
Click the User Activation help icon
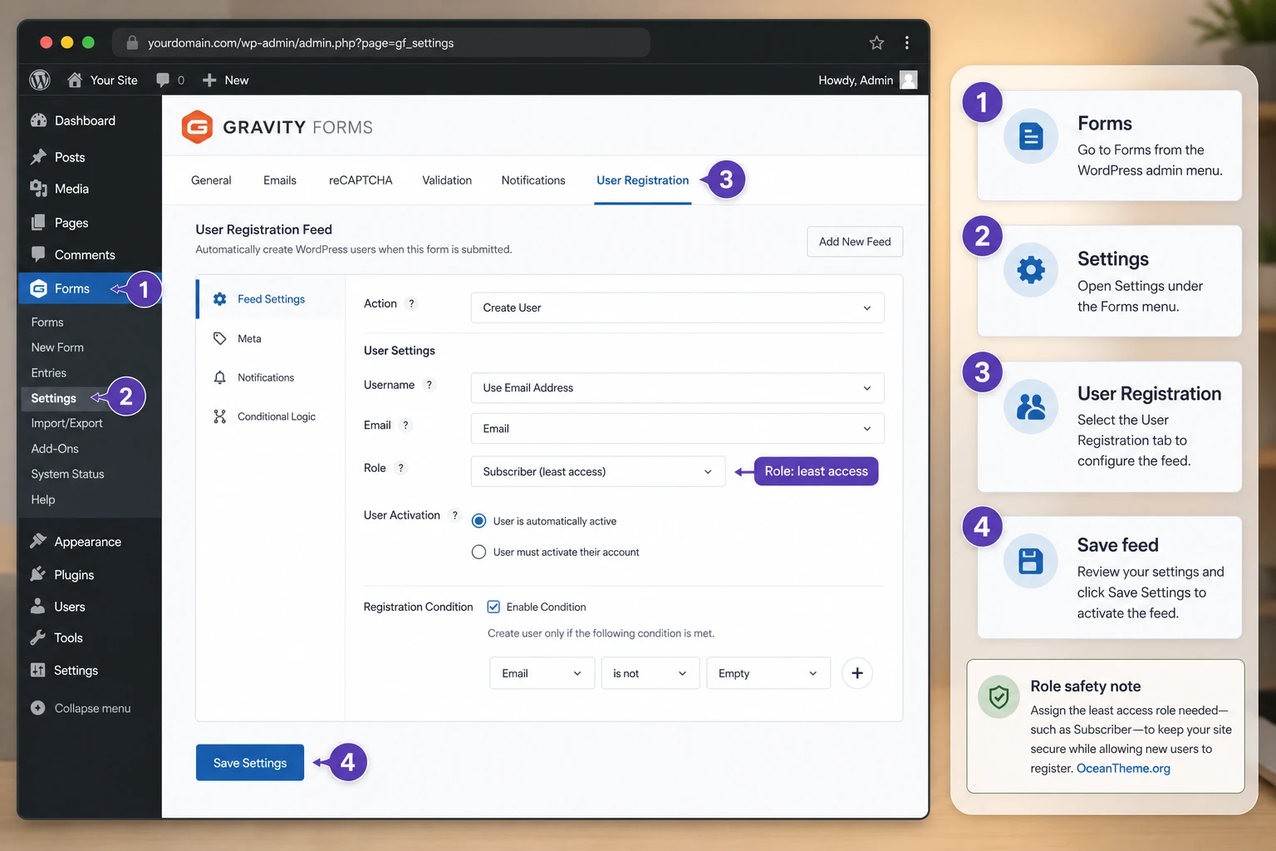454,515
